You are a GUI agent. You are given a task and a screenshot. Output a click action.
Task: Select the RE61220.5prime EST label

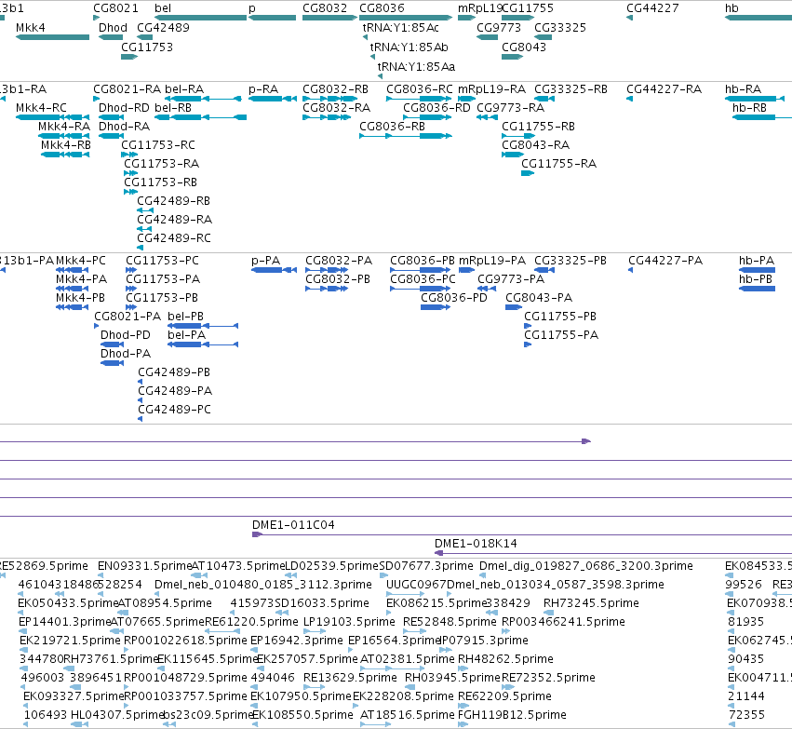[x=251, y=622]
